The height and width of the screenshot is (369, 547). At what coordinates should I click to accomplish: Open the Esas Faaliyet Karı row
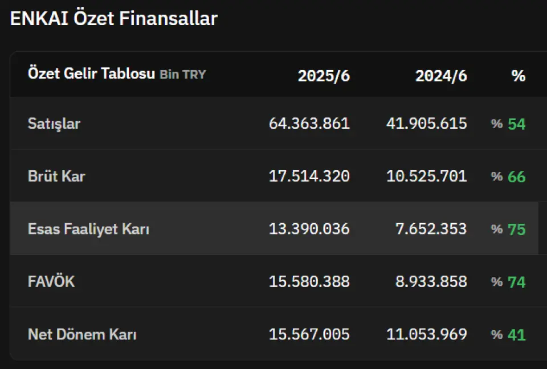(x=274, y=228)
